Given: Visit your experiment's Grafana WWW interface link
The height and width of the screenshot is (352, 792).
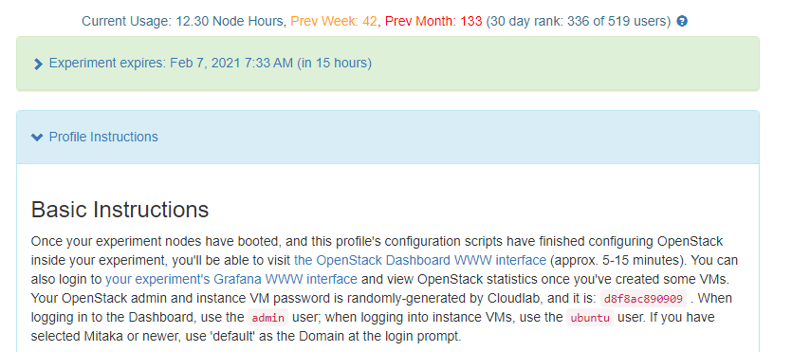Looking at the screenshot, I should 231,279.
